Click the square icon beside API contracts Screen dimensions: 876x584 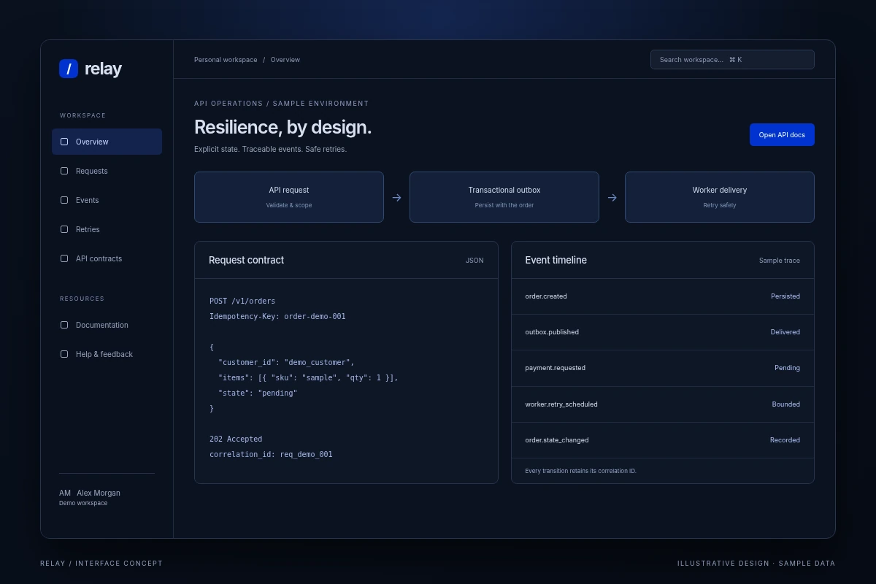click(64, 258)
